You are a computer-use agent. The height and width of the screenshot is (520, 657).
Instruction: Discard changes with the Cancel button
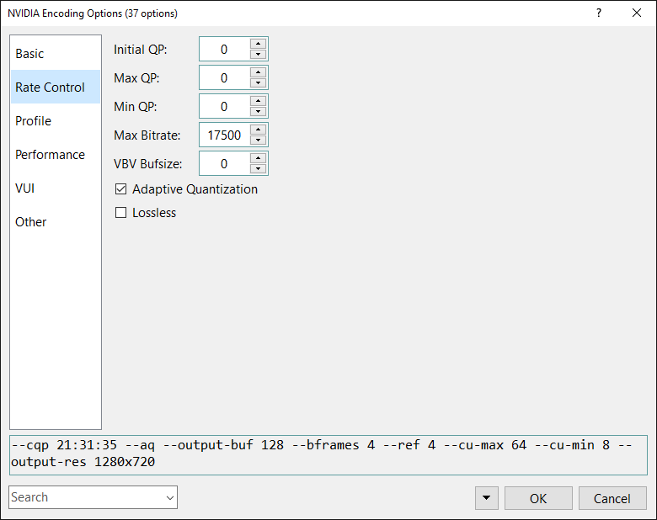tap(612, 498)
